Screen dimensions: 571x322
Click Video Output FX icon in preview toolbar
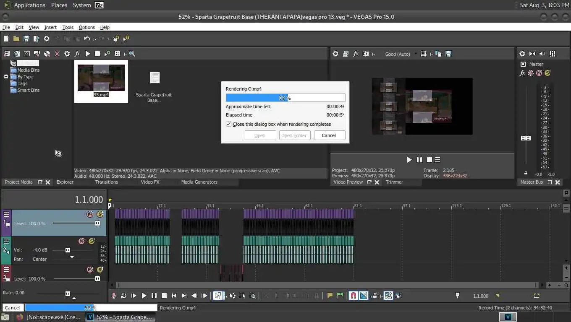tap(356, 54)
